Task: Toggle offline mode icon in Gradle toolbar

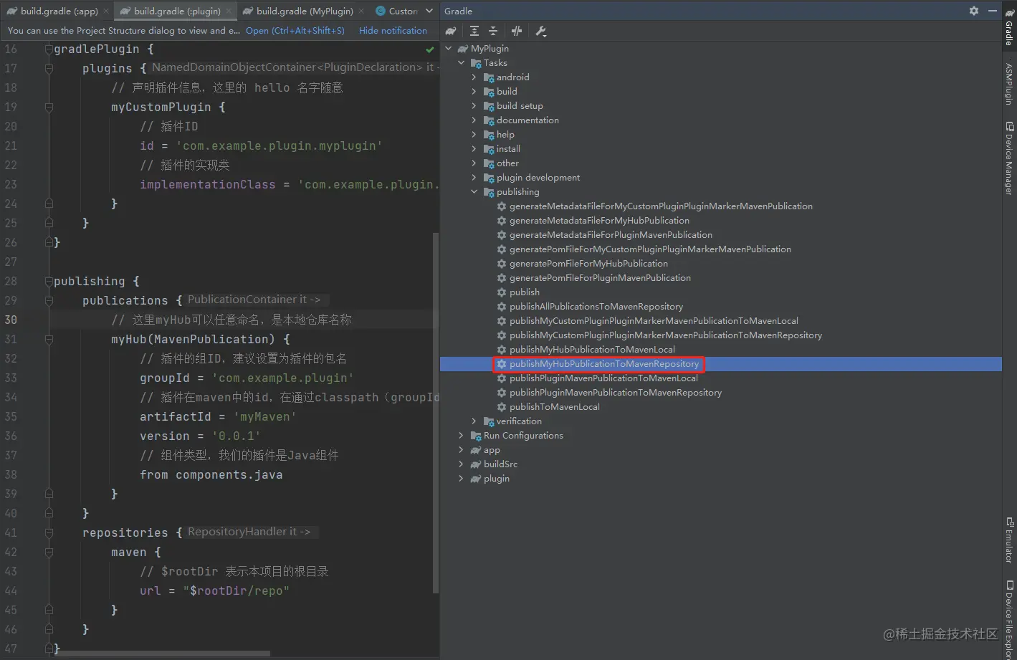Action: [517, 31]
